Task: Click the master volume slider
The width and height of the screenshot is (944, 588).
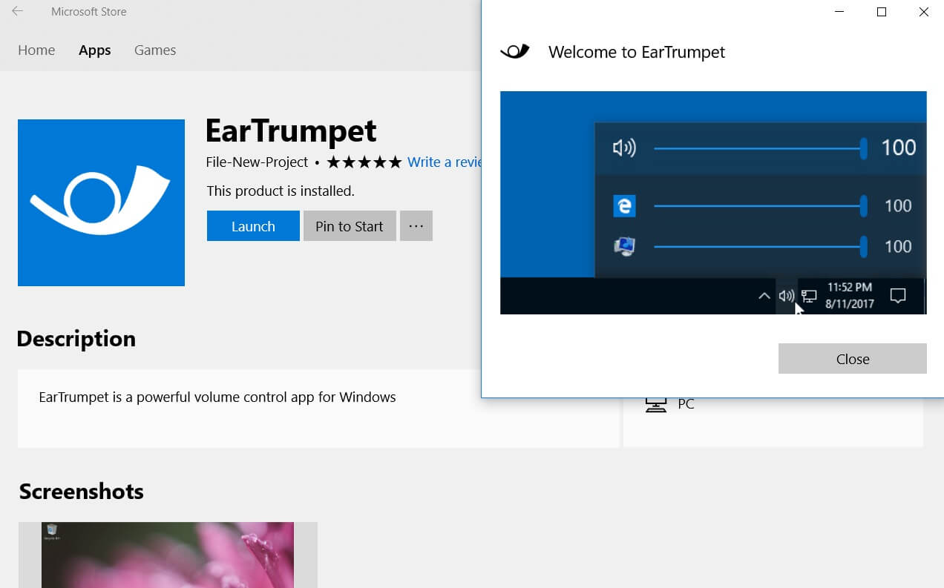Action: click(x=760, y=148)
